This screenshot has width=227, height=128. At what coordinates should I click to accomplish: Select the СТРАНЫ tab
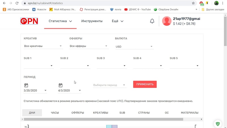pyautogui.click(x=144, y=113)
